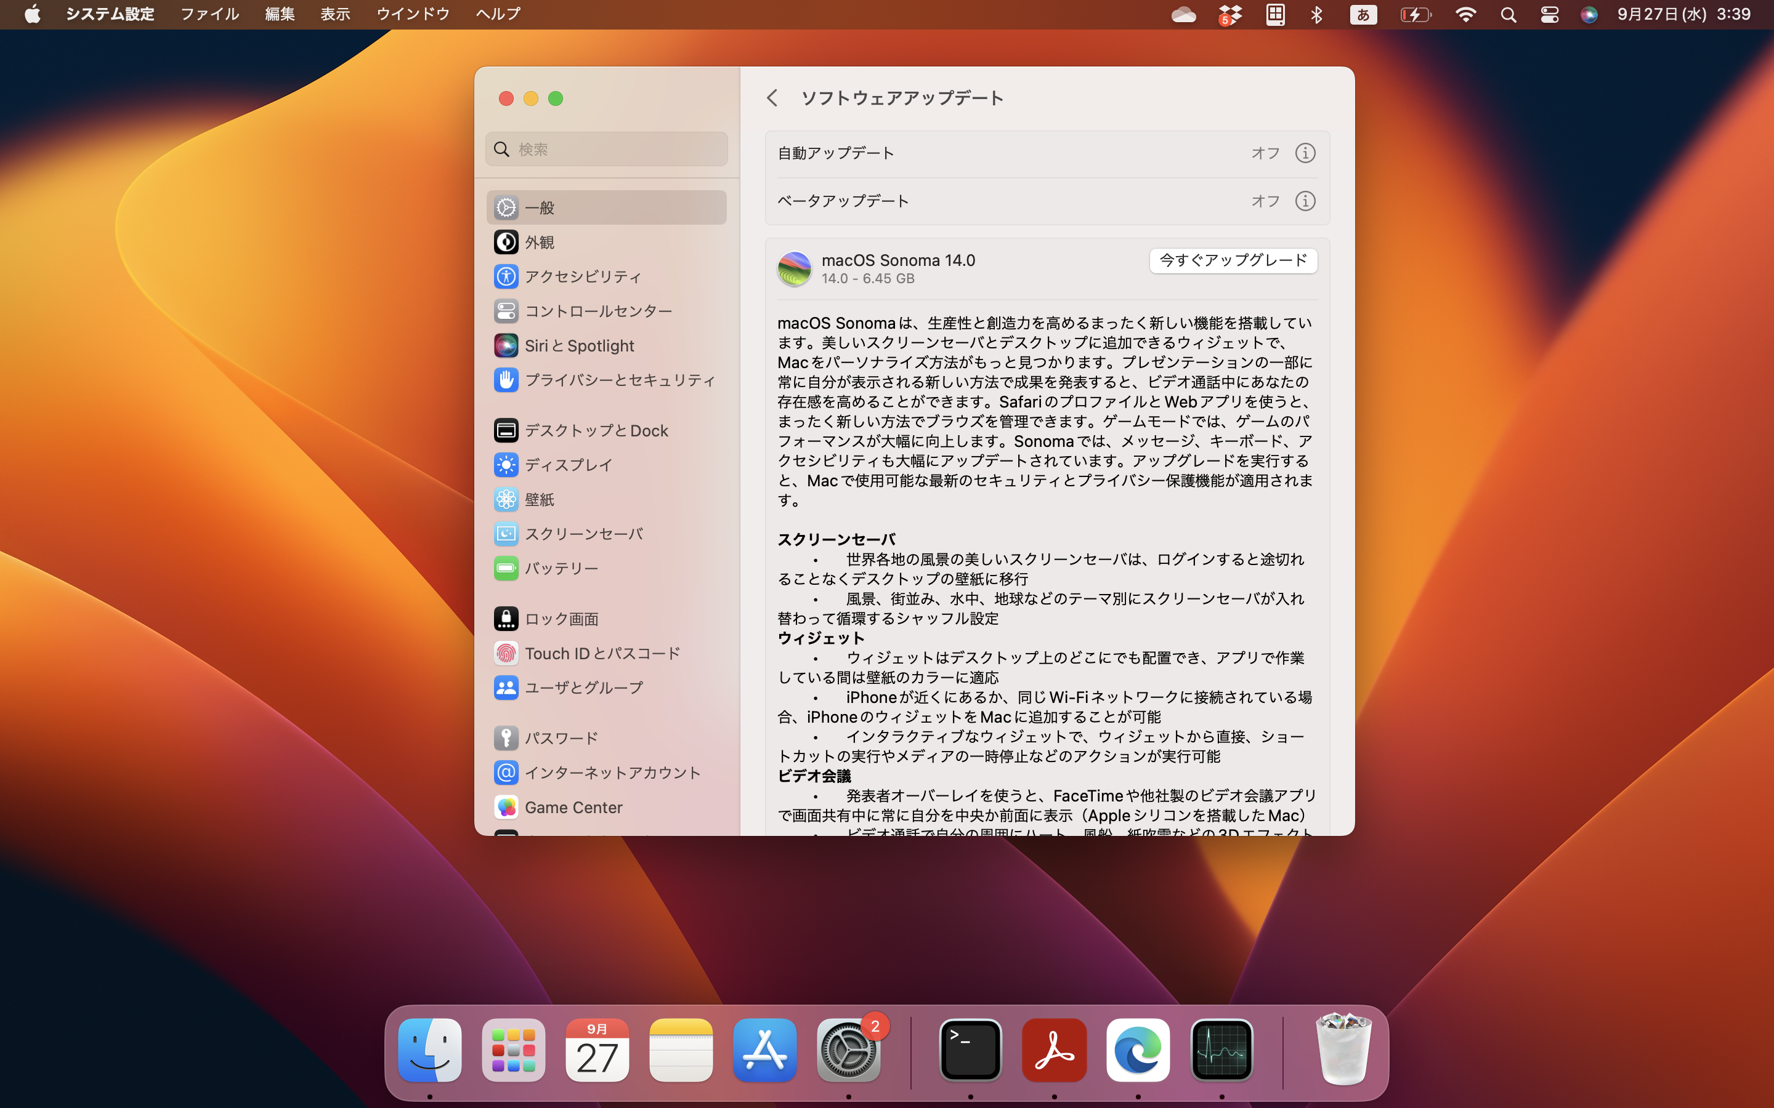Open the ヘルプ menu
This screenshot has width=1774, height=1108.
tap(497, 14)
